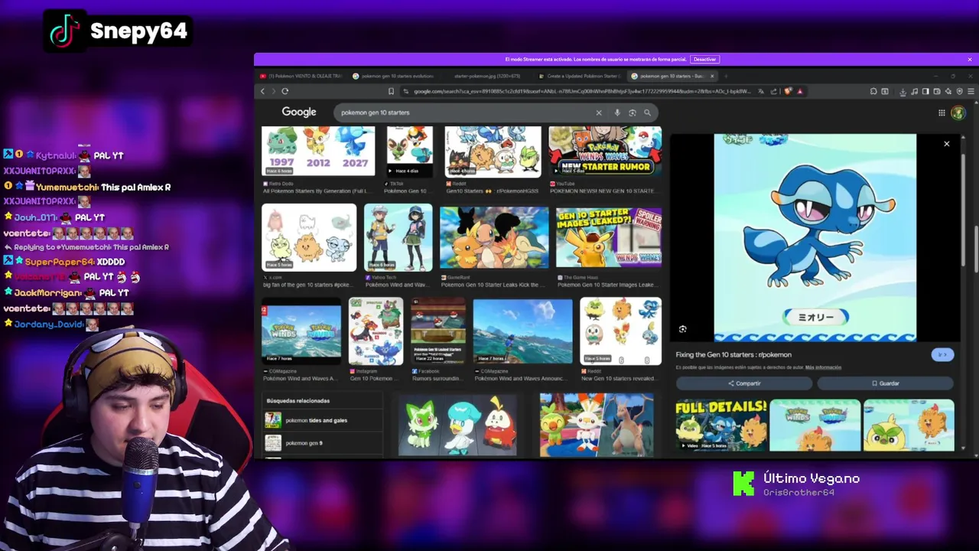Reload the page with the refresh icon

[285, 91]
